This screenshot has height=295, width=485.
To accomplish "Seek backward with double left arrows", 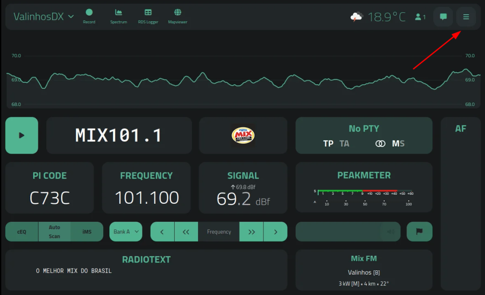I will pos(186,232).
